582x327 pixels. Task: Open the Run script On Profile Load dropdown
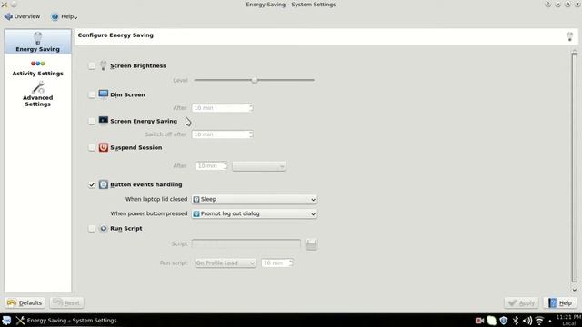(x=226, y=263)
